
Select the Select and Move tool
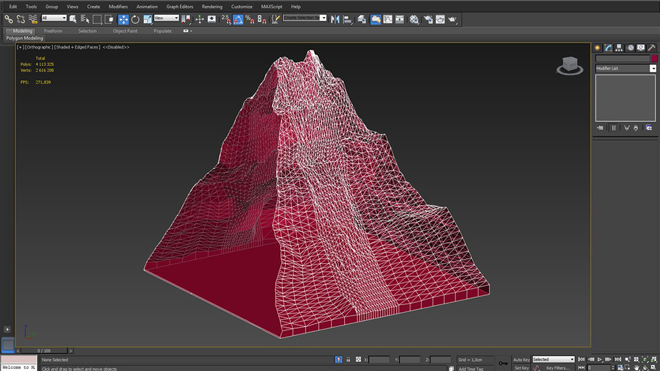point(123,19)
